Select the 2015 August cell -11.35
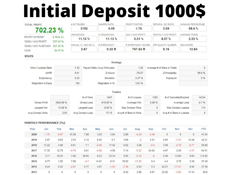The image size is (233, 175). click(138, 161)
